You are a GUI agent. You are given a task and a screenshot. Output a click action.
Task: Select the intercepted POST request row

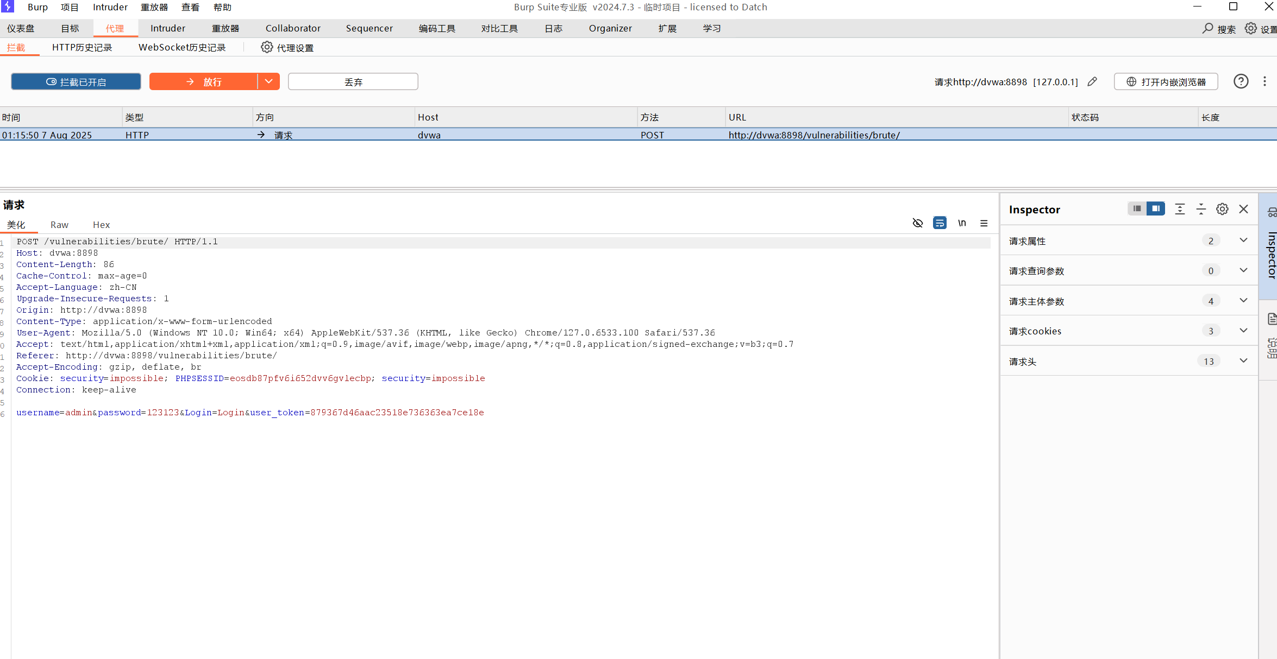tap(638, 135)
